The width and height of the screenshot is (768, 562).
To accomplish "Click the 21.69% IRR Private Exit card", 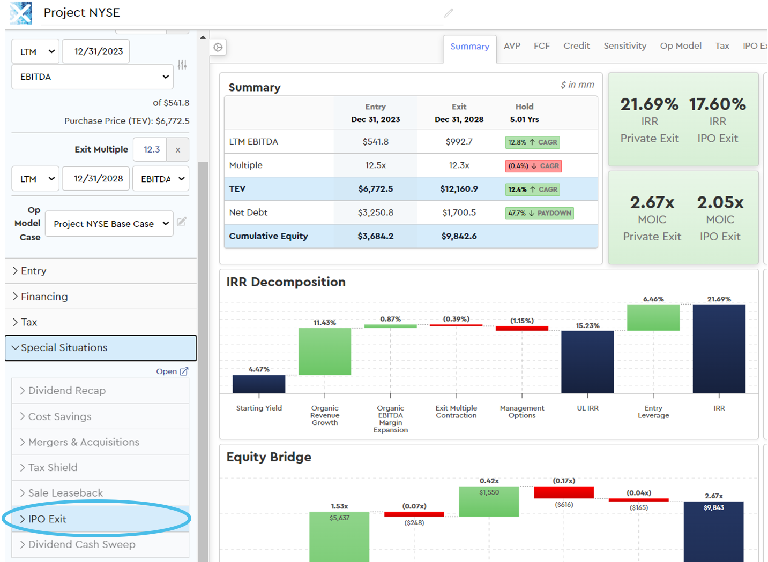I will coord(650,120).
